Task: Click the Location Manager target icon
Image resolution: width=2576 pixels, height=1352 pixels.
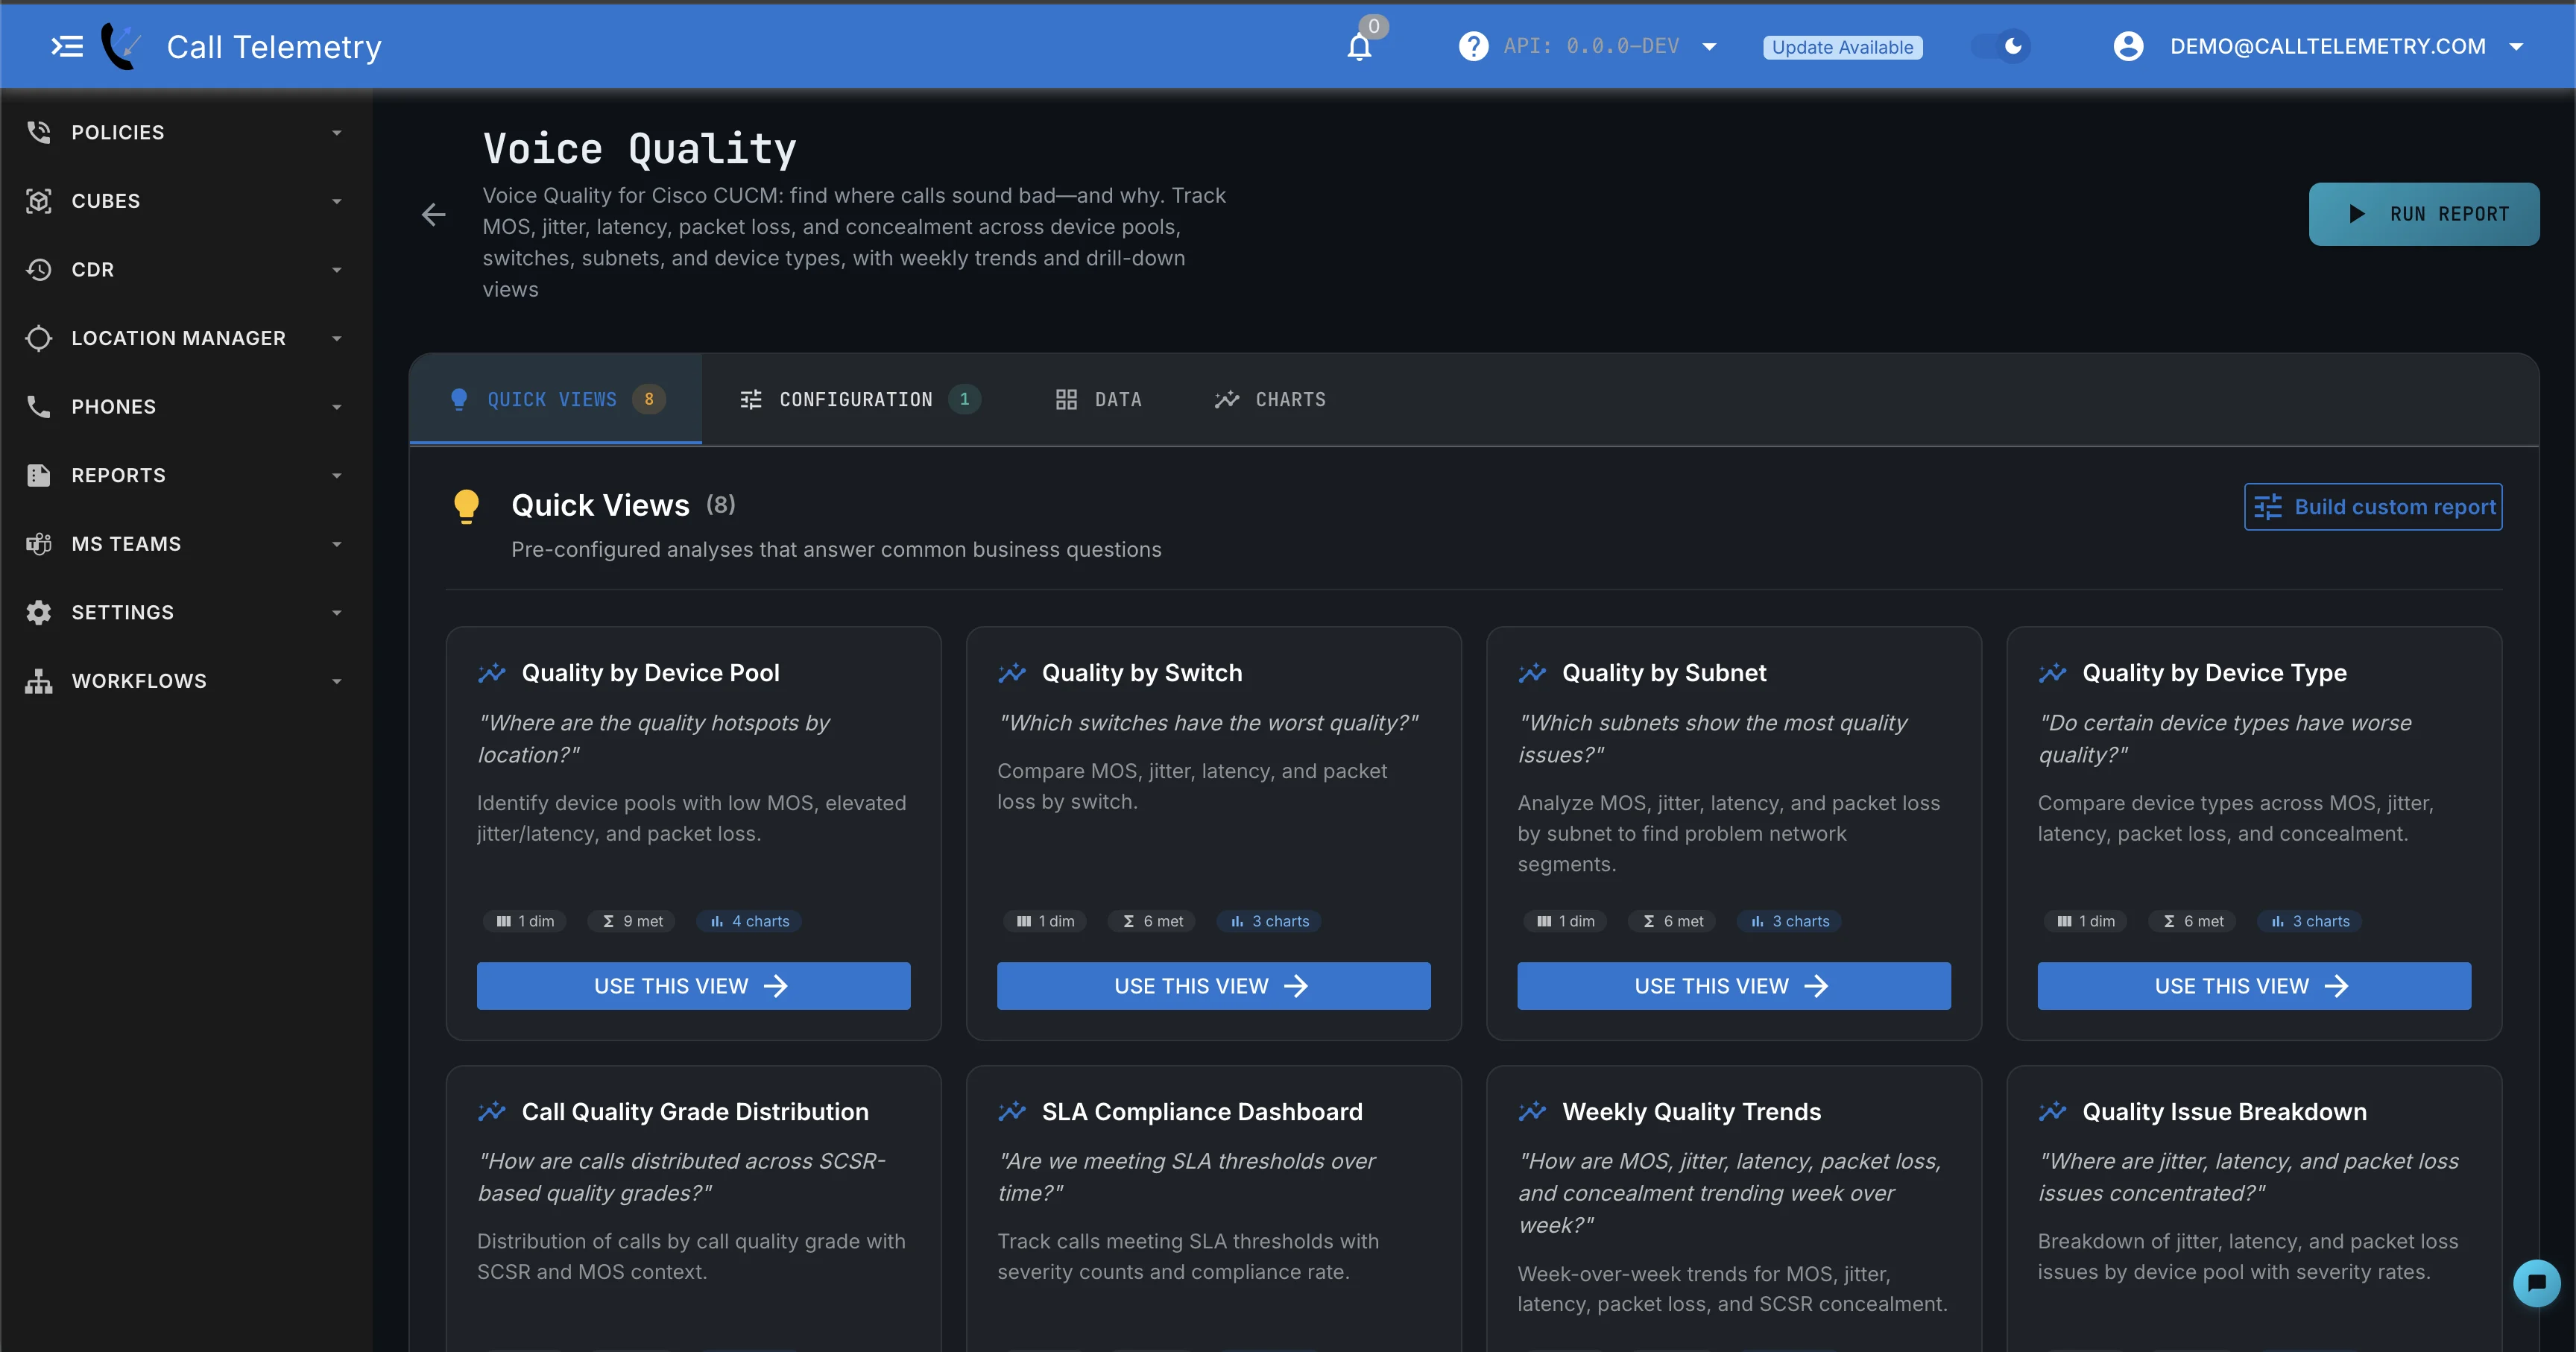Action: point(38,338)
